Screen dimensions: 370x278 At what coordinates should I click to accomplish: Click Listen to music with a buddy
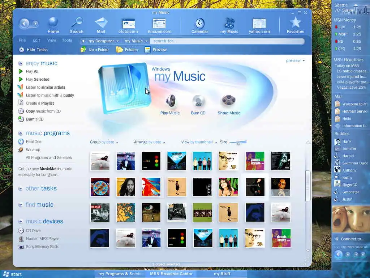point(50,95)
